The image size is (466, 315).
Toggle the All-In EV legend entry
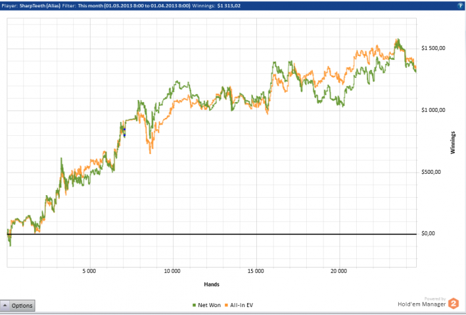[x=239, y=305]
